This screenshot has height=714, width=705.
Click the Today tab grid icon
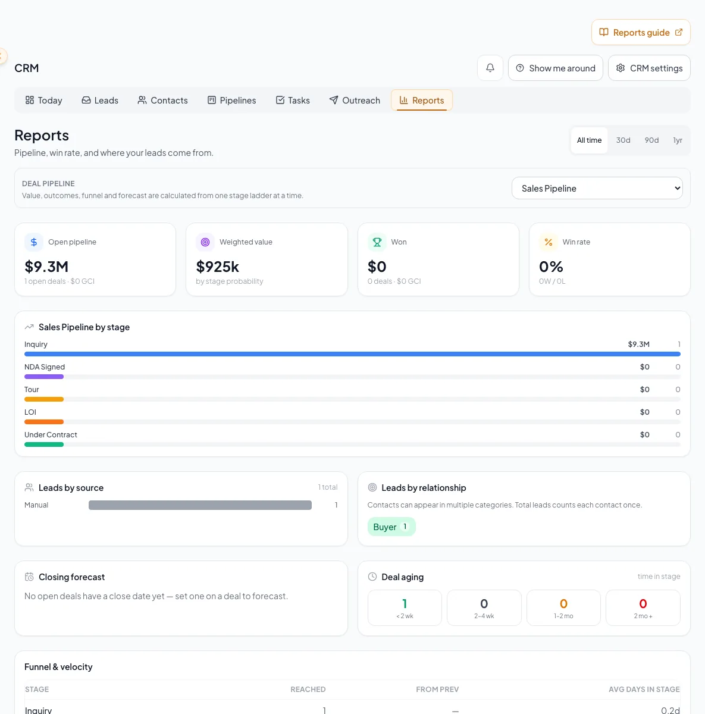point(30,100)
